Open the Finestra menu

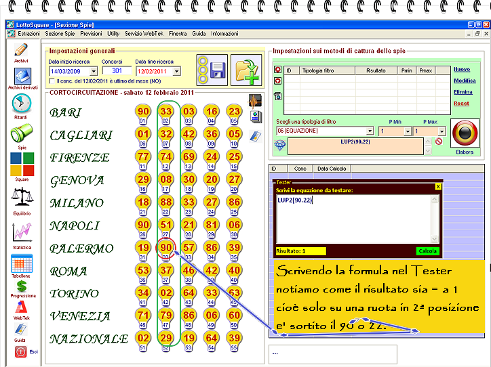coord(178,34)
